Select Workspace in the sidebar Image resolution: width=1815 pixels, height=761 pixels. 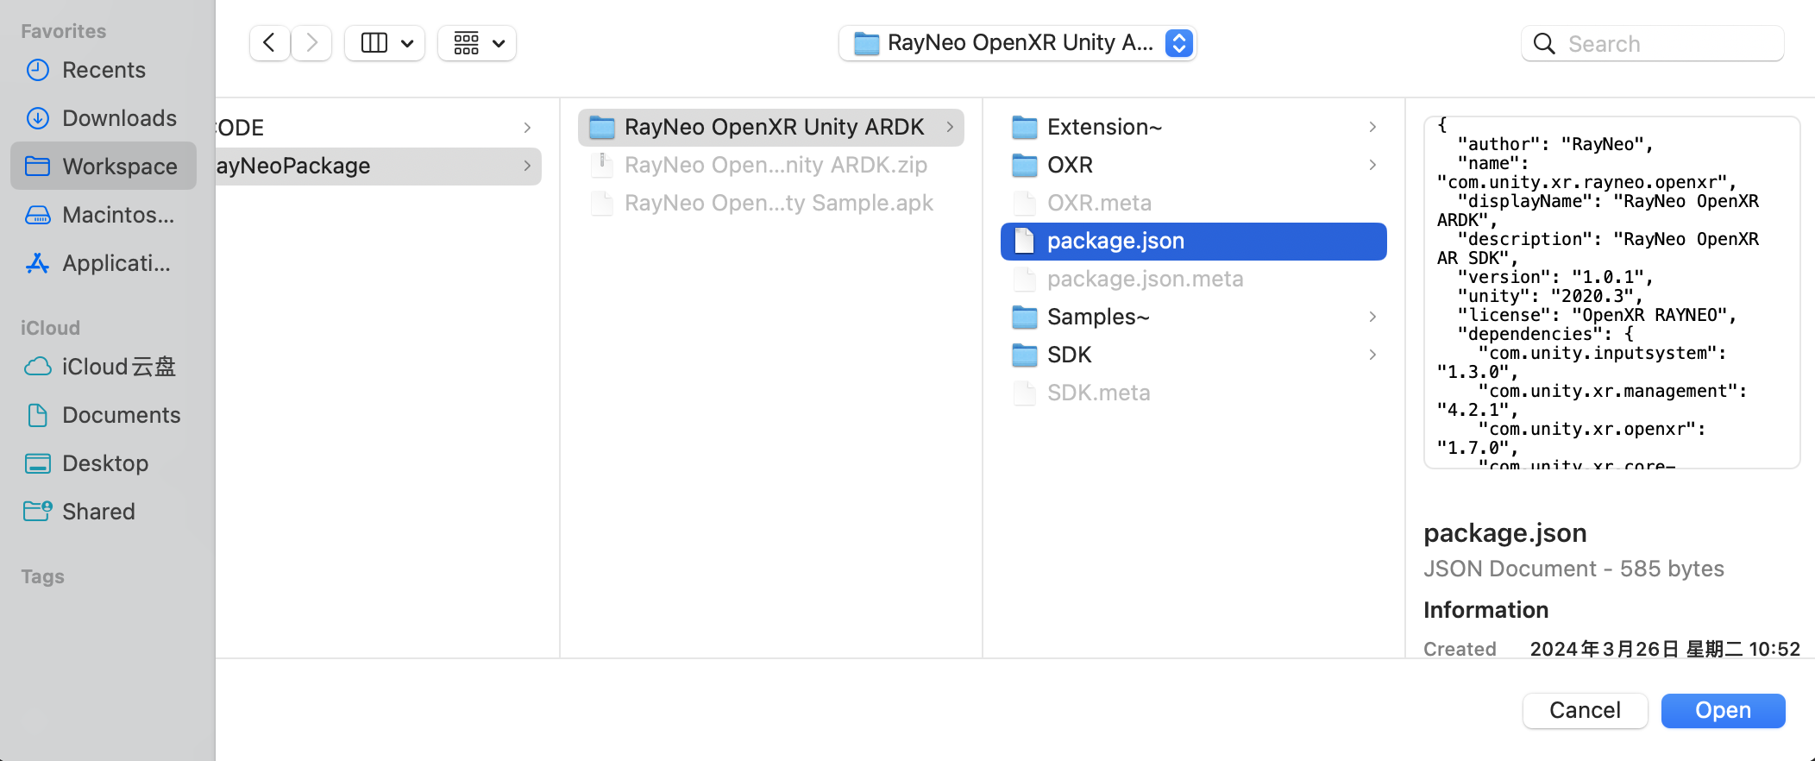click(x=104, y=167)
